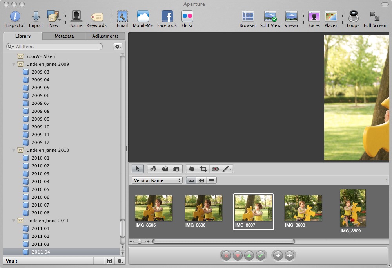Choose the Straighten tool
Viewport: 392px width, 268px height.
click(x=192, y=169)
